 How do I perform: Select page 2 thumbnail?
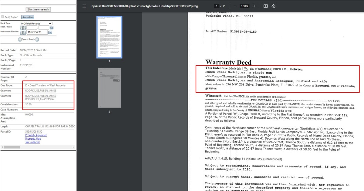tap(109, 87)
